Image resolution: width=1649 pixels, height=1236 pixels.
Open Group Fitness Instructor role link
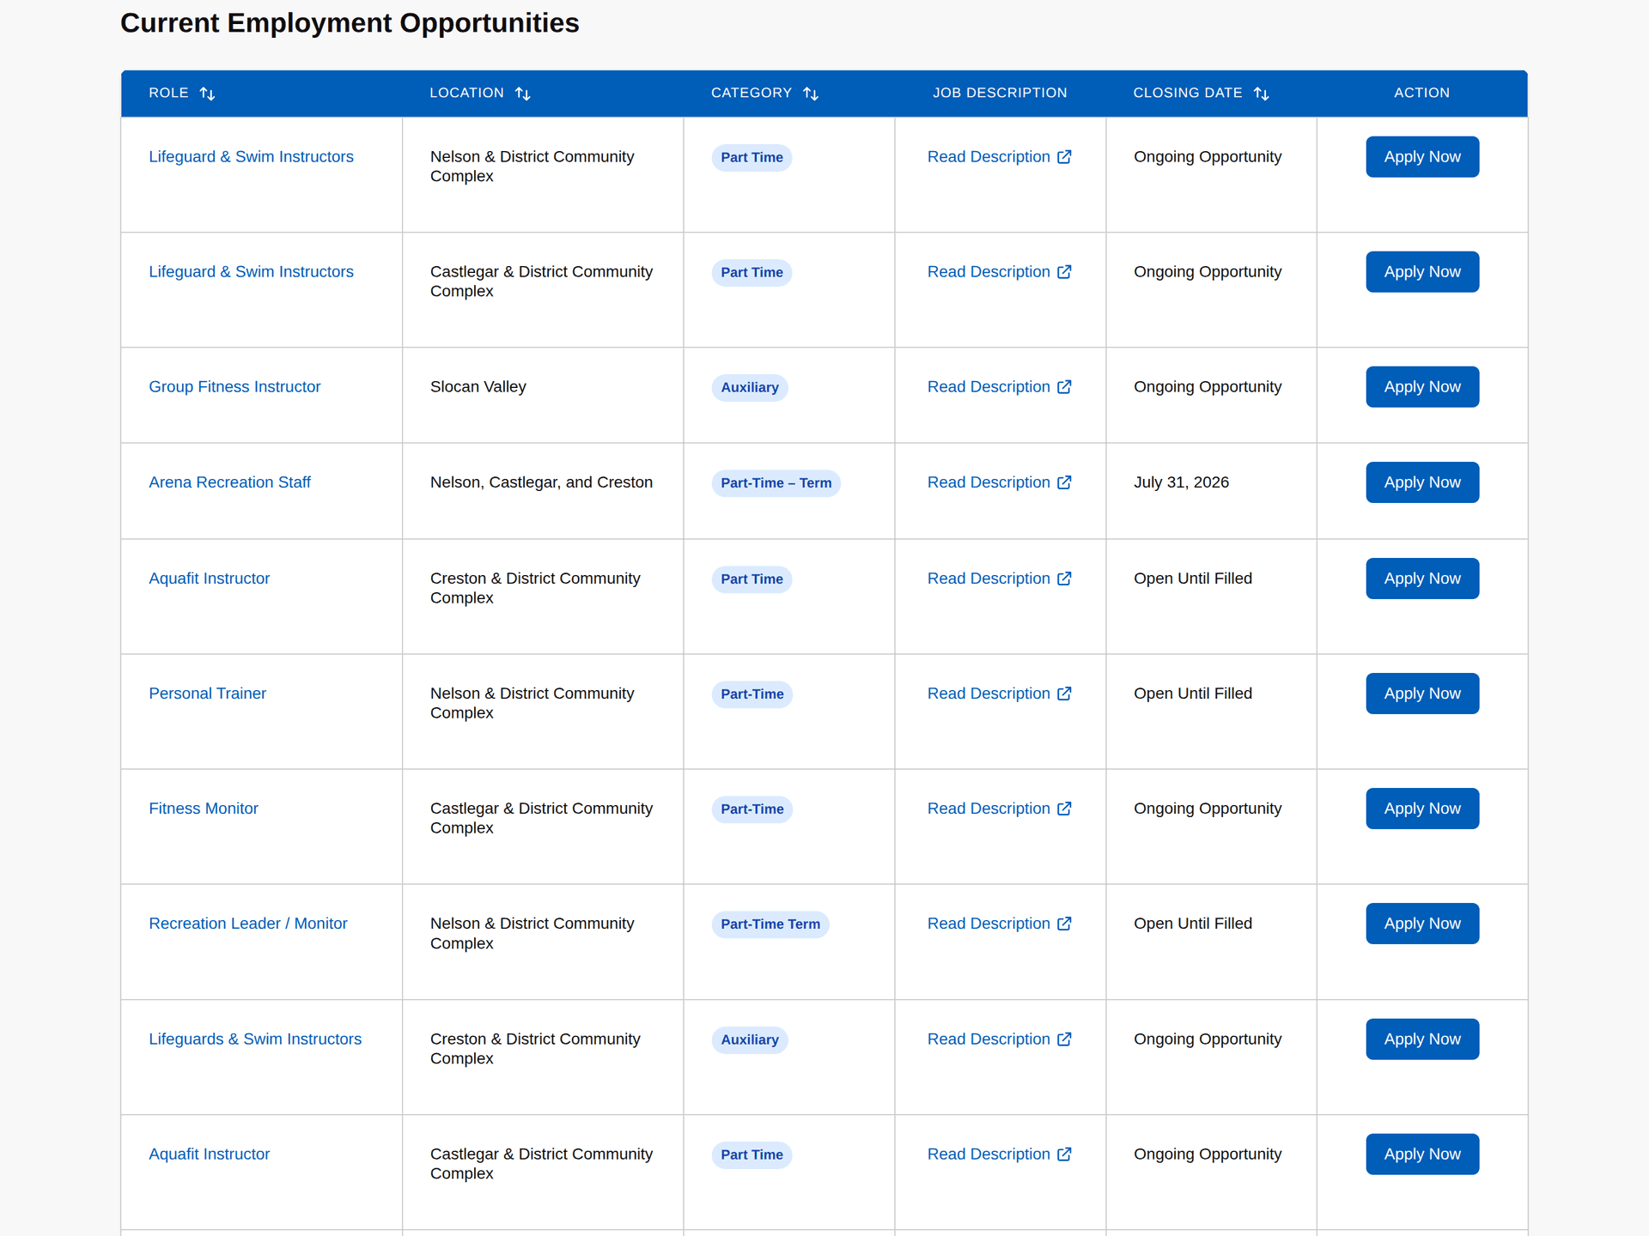pyautogui.click(x=234, y=387)
